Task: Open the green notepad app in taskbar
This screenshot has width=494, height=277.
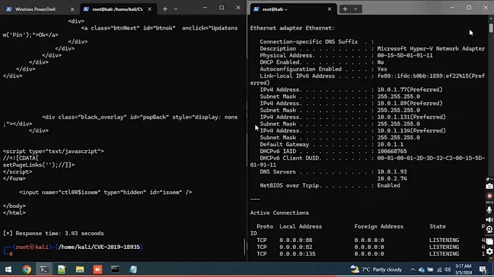Action: (62, 269)
